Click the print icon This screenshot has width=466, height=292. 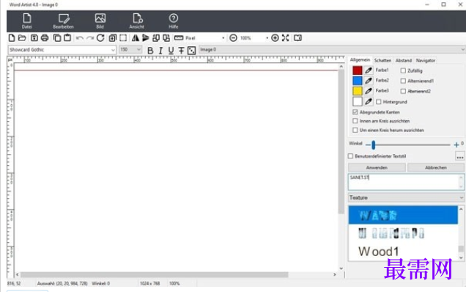tap(45, 38)
